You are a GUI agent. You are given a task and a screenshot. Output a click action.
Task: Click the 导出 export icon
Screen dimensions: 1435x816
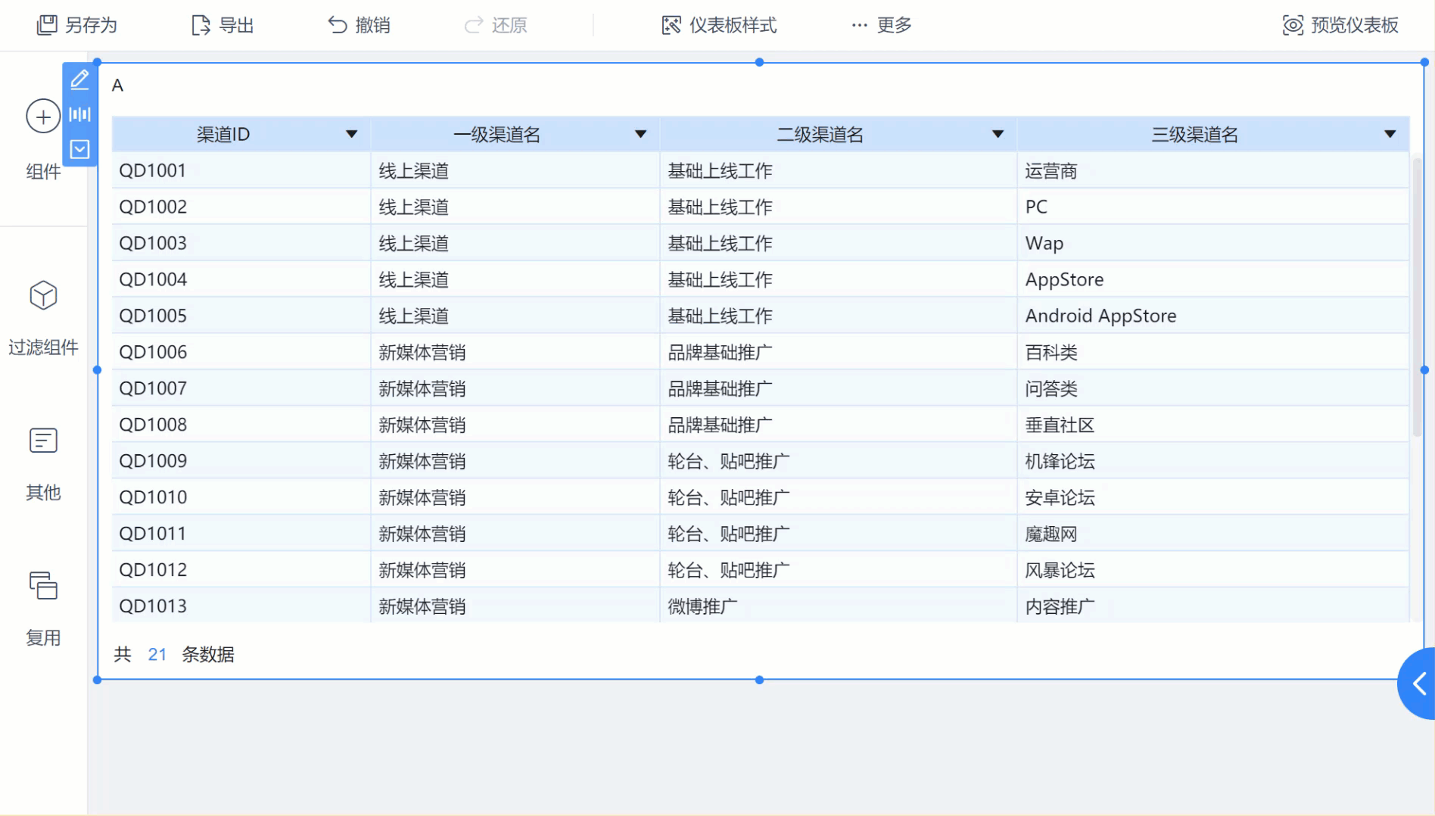(200, 25)
